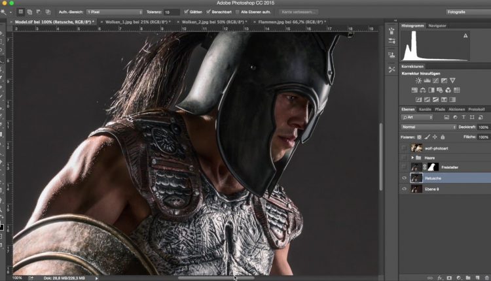Click the histogram cache warning triangle

pyautogui.click(x=465, y=36)
